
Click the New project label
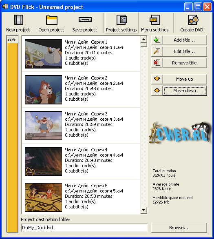pos(18,30)
